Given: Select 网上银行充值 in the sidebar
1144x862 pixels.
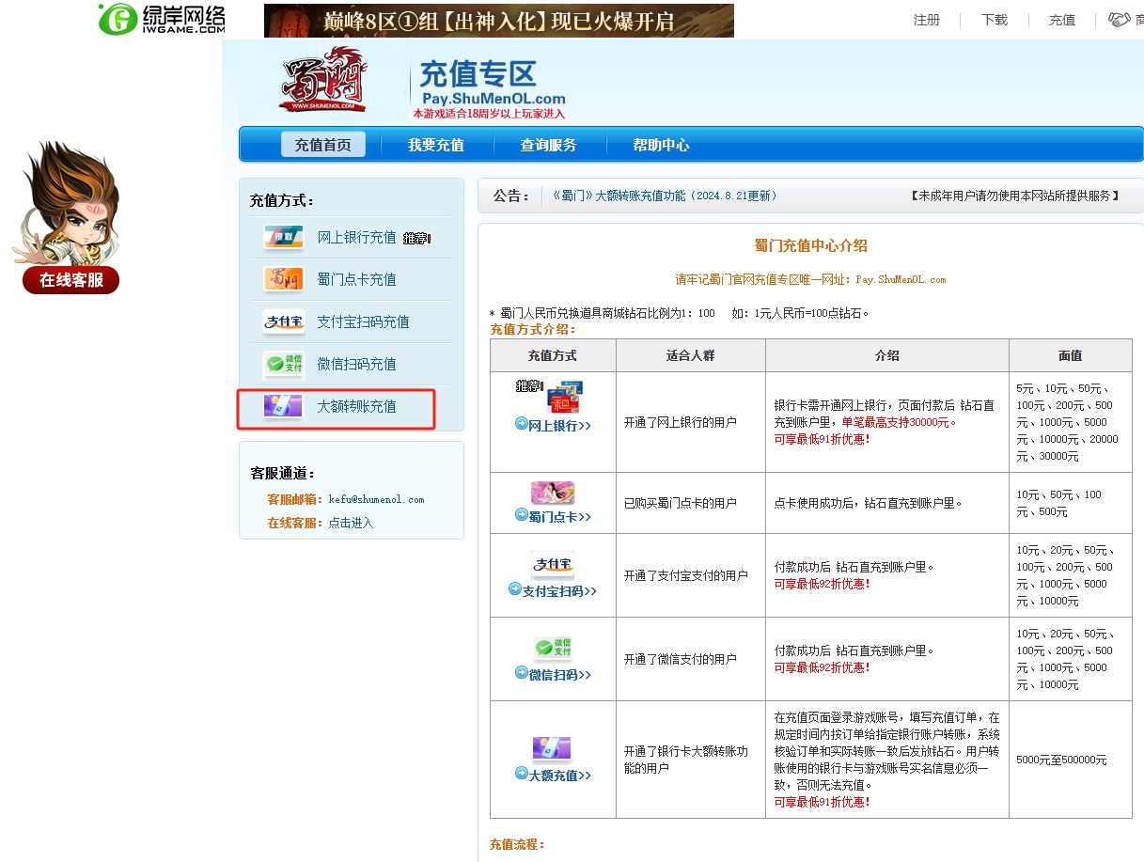Looking at the screenshot, I should point(357,238).
